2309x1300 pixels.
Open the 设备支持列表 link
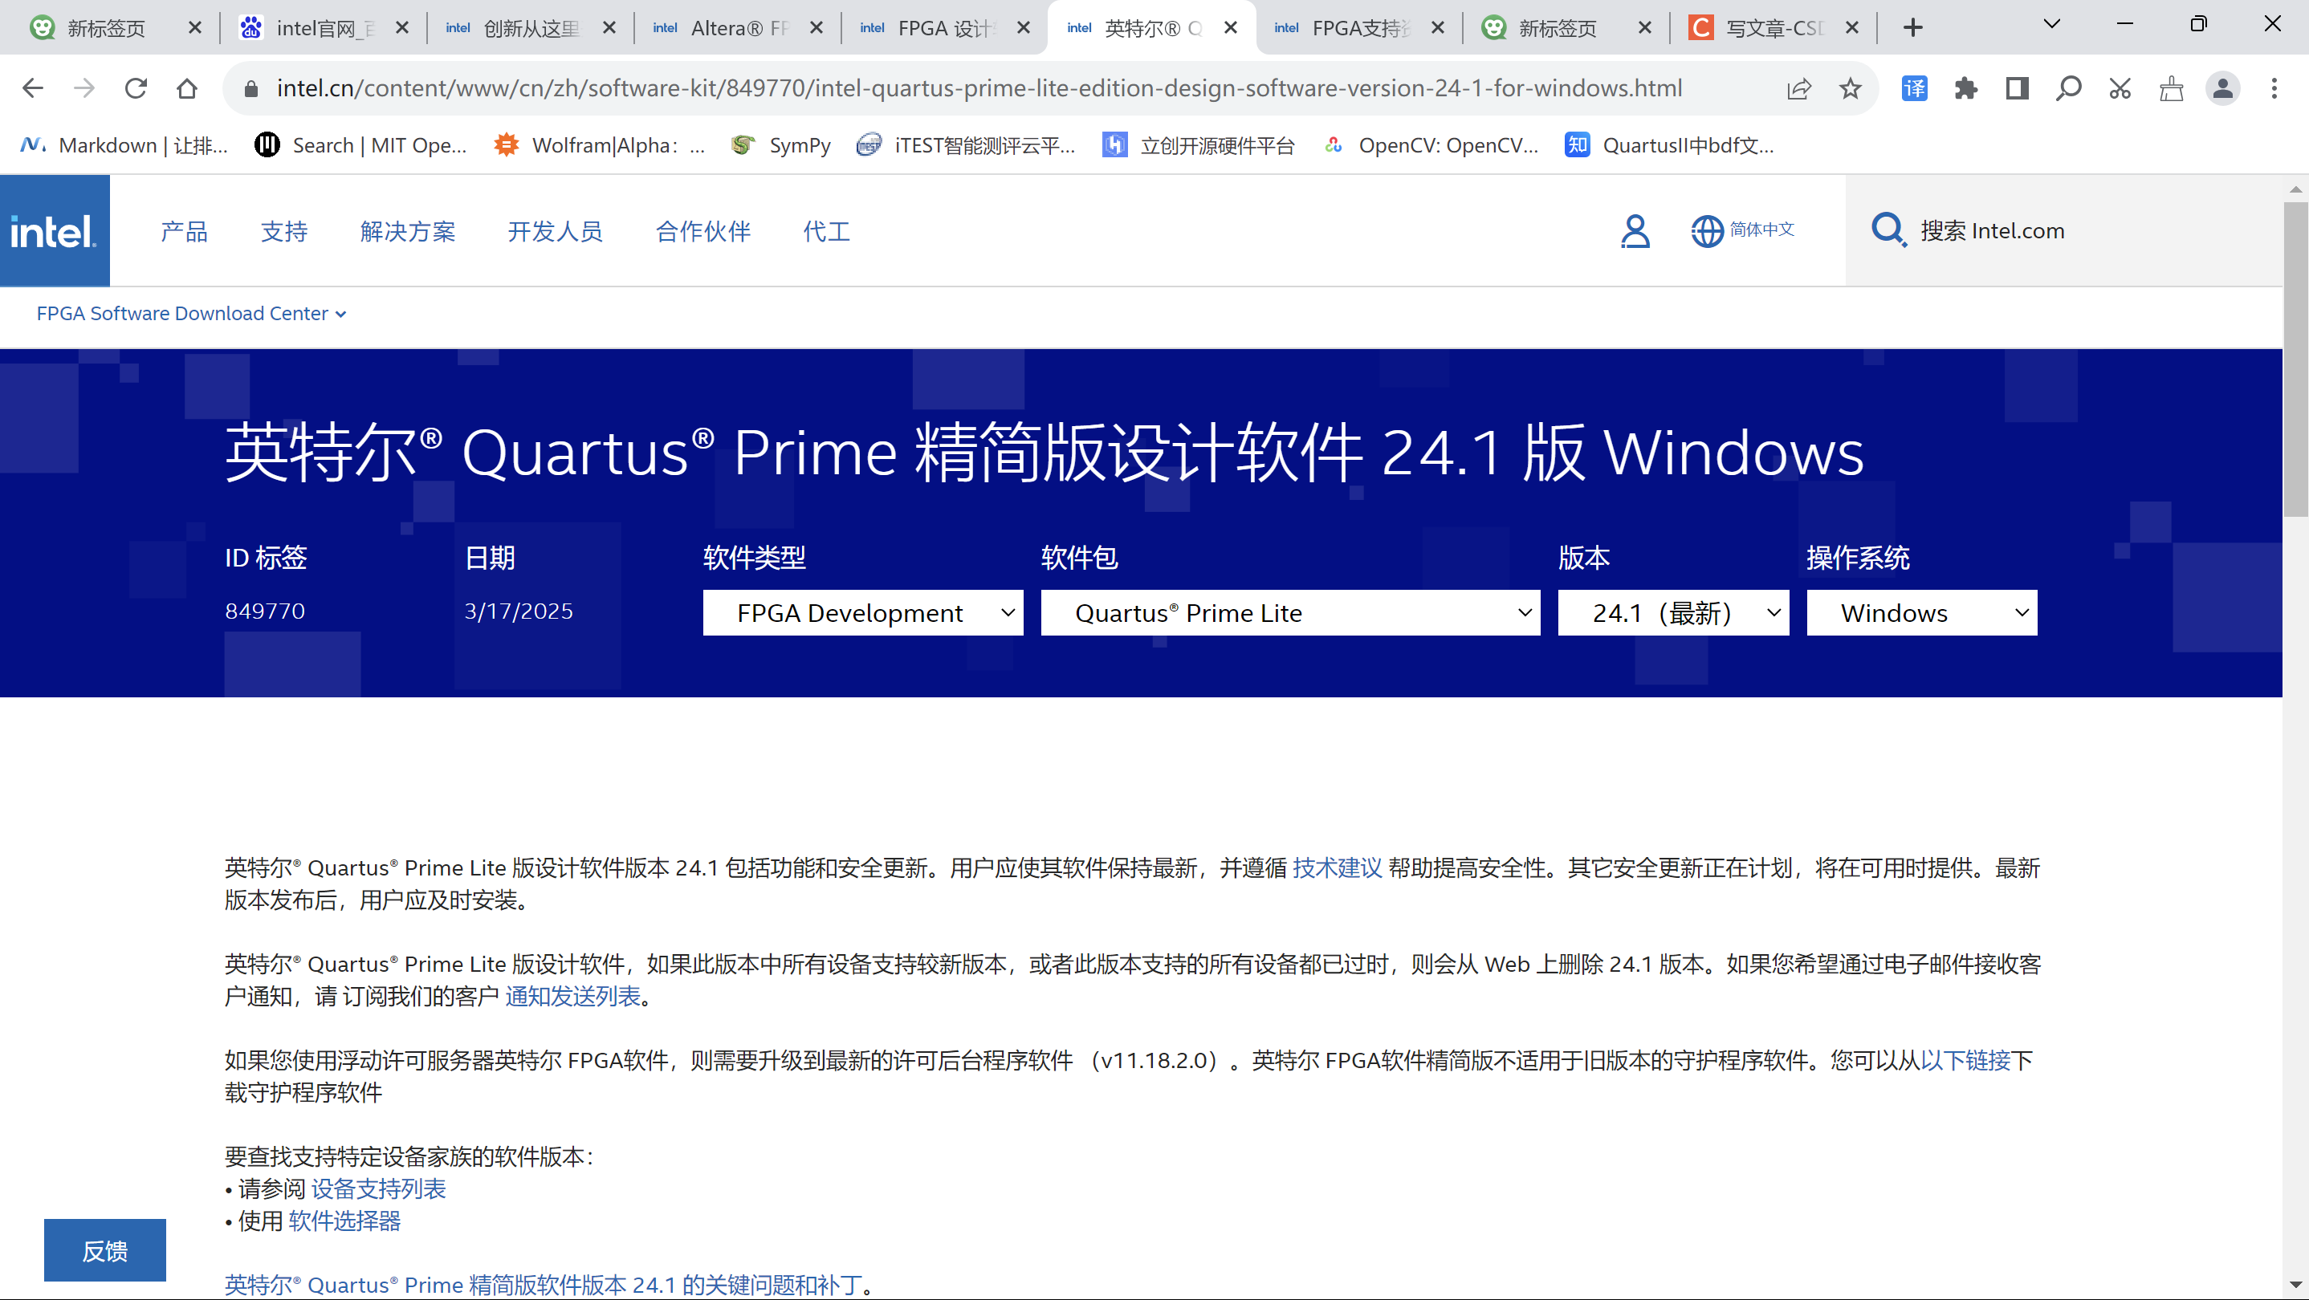click(378, 1189)
